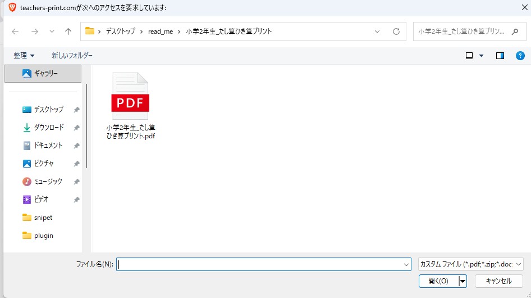The width and height of the screenshot is (531, 298).
Task: Expand the chevron after read_me breadcrumb
Action: pyautogui.click(x=179, y=31)
